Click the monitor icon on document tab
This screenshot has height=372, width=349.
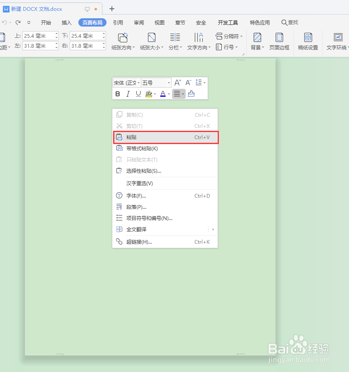point(87,9)
